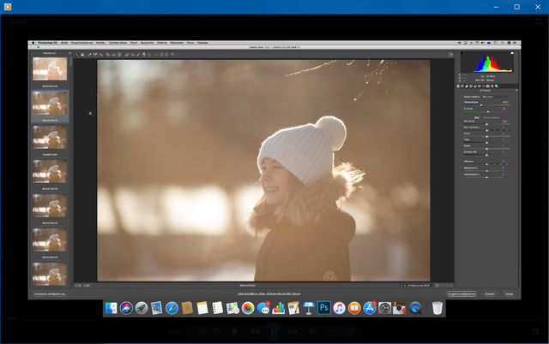The width and height of the screenshot is (549, 344).
Task: Open Finder from the Dock
Action: [x=111, y=307]
